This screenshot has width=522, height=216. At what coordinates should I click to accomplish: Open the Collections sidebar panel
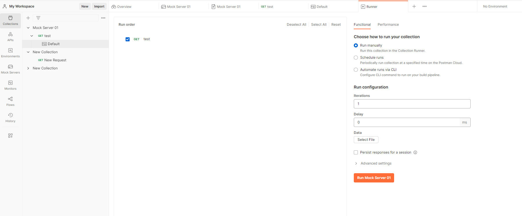10,21
